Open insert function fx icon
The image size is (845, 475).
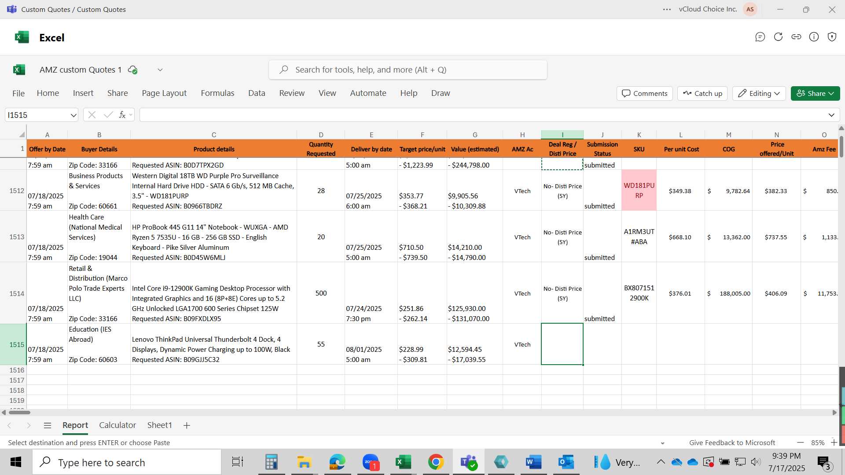click(x=122, y=115)
